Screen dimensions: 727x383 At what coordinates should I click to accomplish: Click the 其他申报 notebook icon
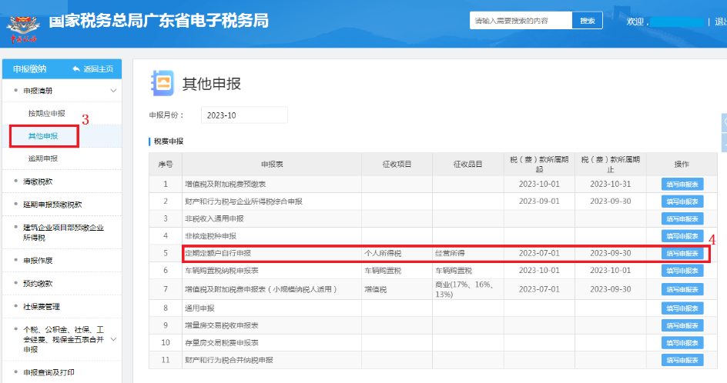coord(162,83)
